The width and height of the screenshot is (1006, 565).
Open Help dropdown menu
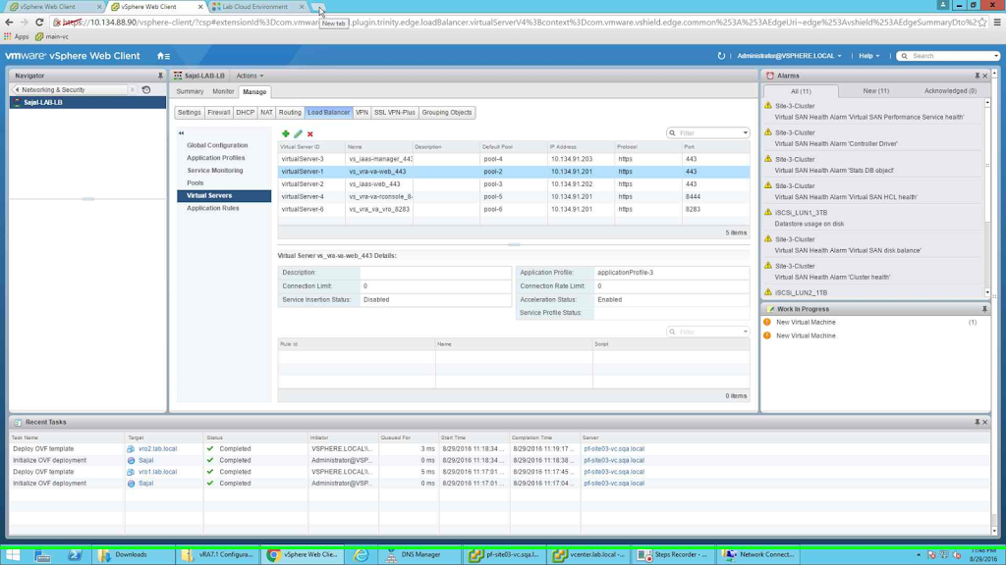pos(869,56)
